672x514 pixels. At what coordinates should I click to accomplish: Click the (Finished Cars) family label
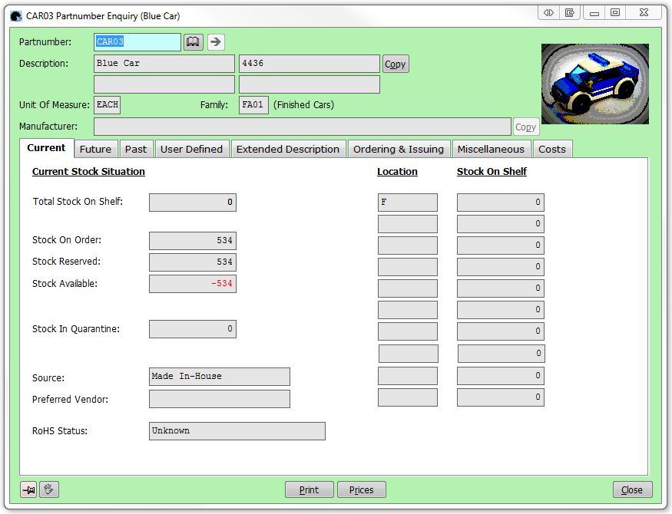pos(304,105)
